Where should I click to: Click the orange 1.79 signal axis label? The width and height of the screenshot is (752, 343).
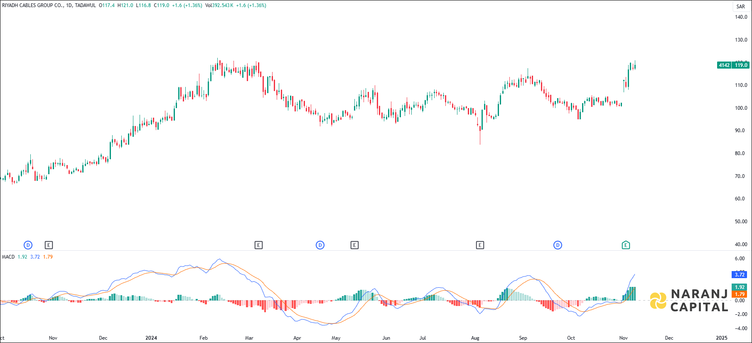coord(740,294)
